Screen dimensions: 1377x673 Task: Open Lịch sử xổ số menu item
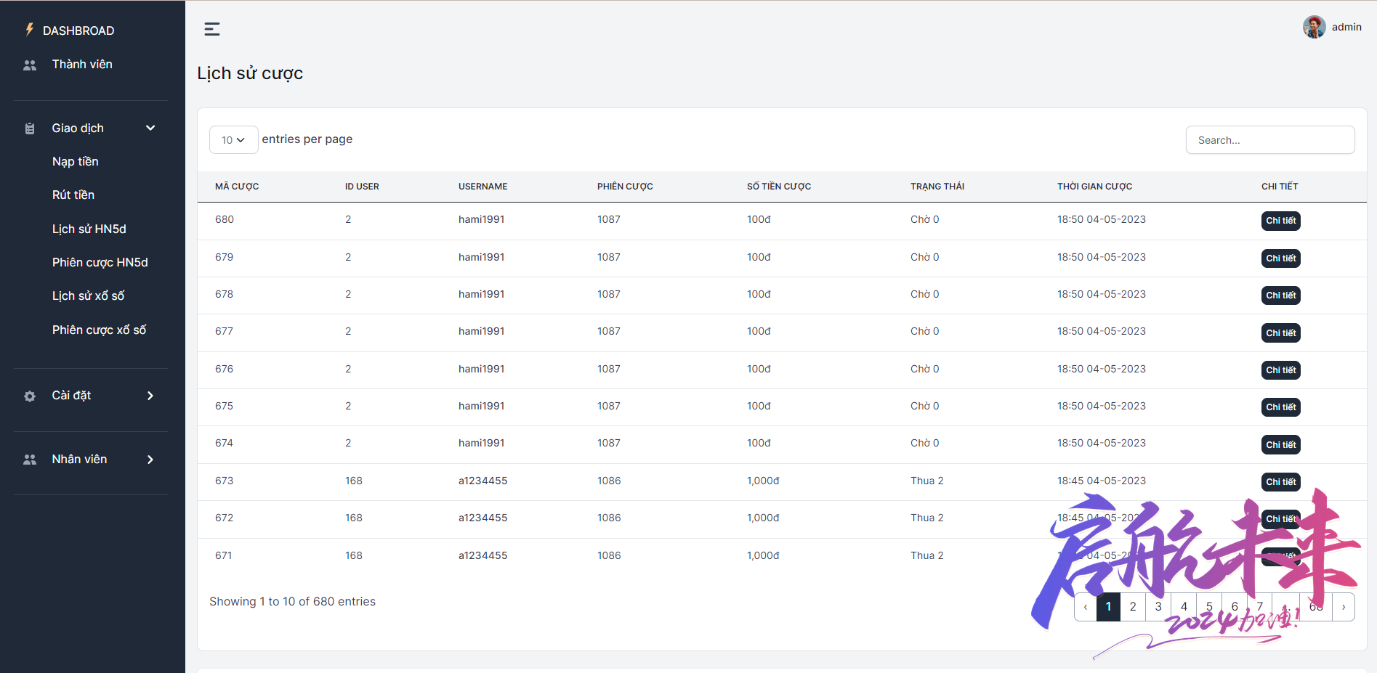click(x=88, y=296)
